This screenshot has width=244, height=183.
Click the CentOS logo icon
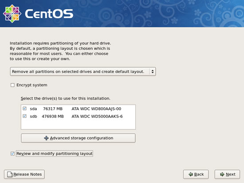(12, 14)
